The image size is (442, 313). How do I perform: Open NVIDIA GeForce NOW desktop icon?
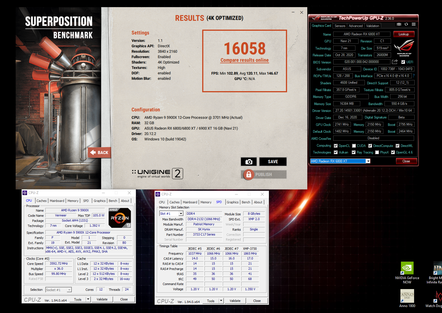(407, 273)
